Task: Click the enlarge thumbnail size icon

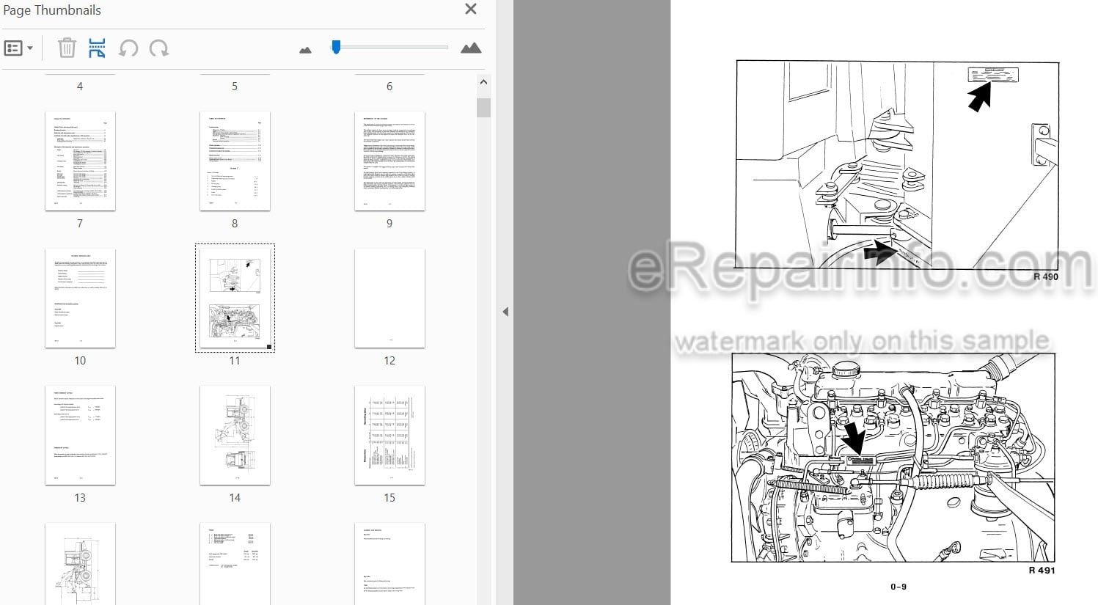Action: [471, 48]
